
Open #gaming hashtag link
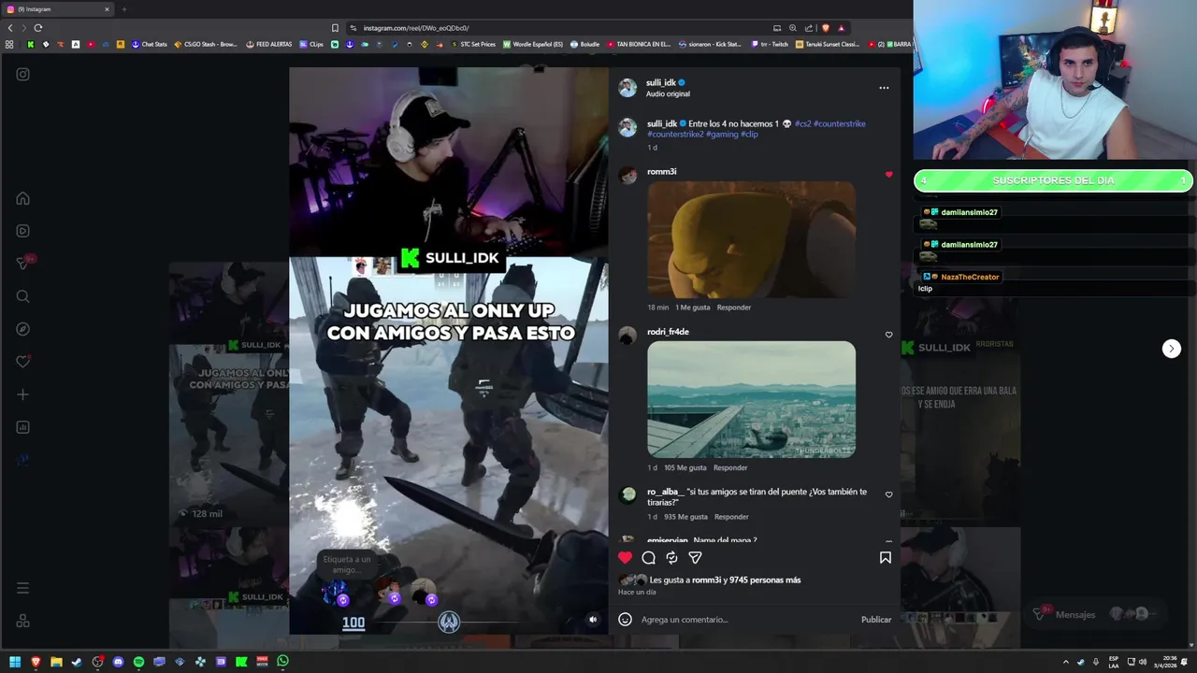[x=722, y=135]
